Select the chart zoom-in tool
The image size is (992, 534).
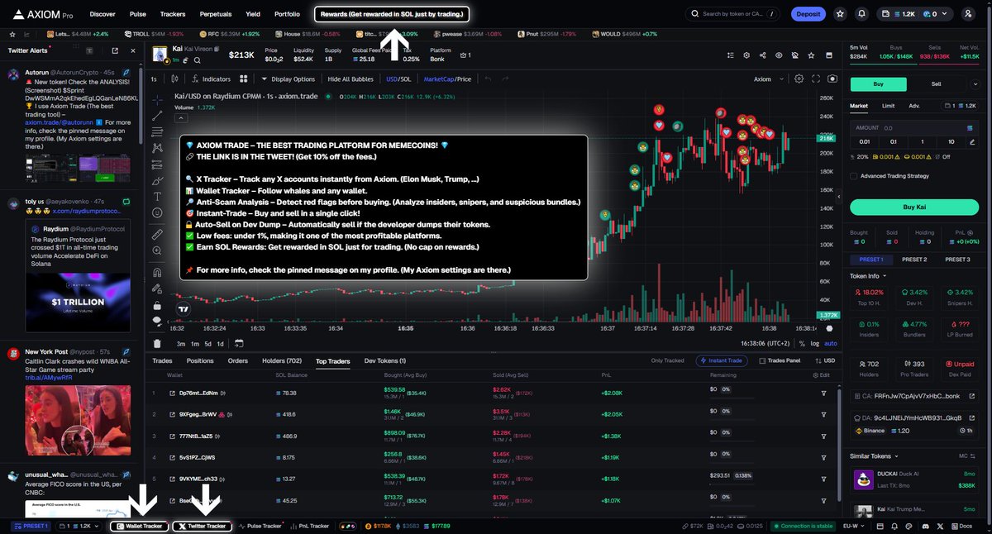pos(157,252)
